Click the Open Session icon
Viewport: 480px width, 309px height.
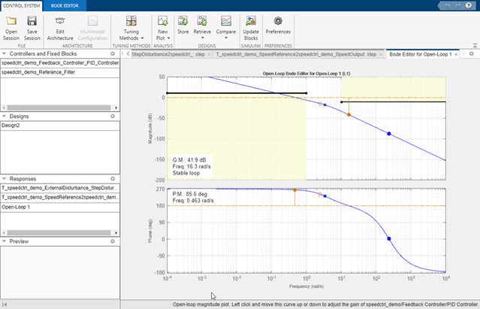pyautogui.click(x=11, y=22)
